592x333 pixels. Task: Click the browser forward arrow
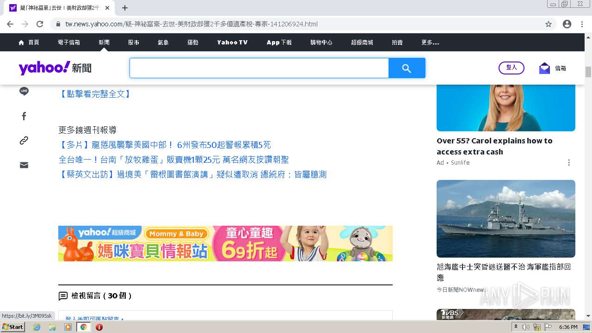tap(25, 24)
